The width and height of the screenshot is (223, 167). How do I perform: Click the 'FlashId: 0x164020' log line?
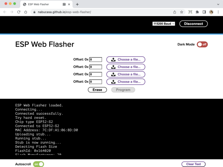point(33,151)
